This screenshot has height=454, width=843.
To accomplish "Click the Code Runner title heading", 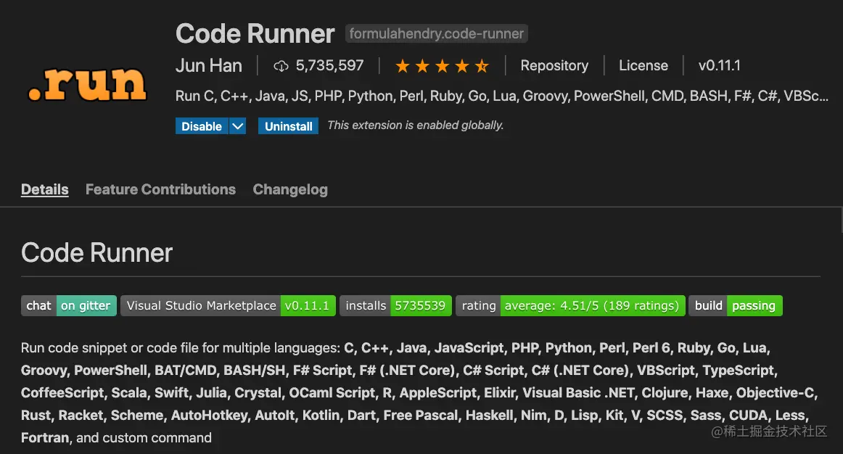I will [x=255, y=33].
